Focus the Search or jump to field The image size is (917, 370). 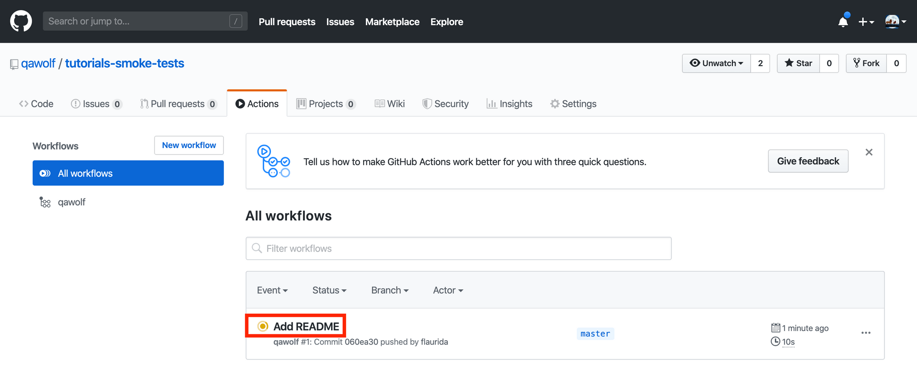(145, 21)
